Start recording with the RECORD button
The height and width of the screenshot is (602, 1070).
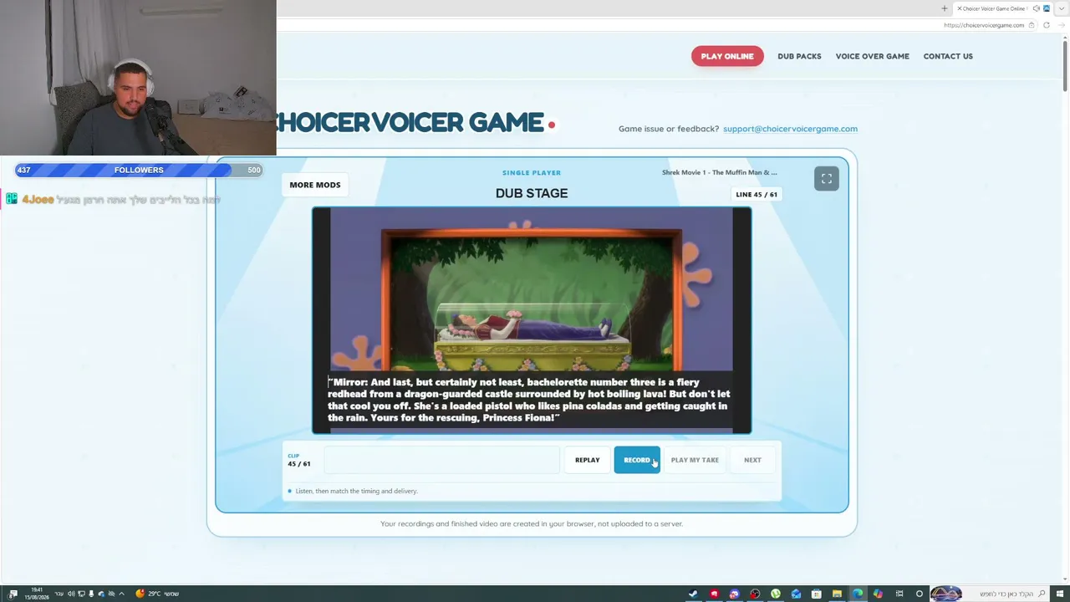click(x=637, y=460)
